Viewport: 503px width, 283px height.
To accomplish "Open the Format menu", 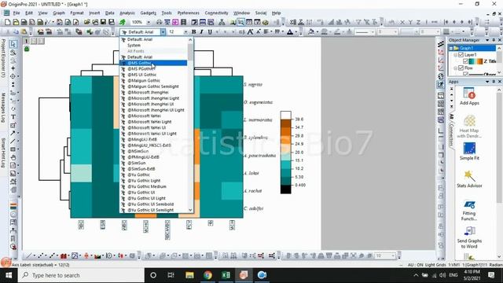I will [x=77, y=13].
